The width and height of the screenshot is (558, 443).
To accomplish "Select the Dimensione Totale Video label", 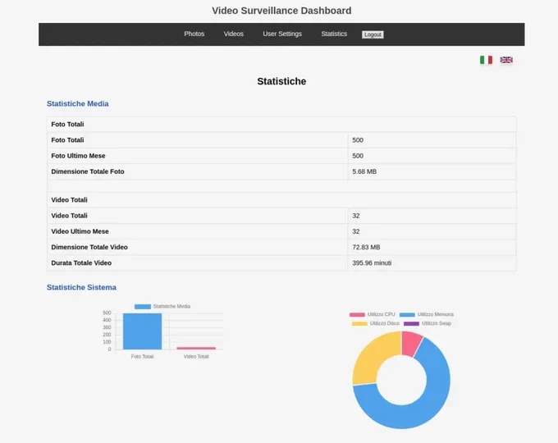I will point(89,247).
